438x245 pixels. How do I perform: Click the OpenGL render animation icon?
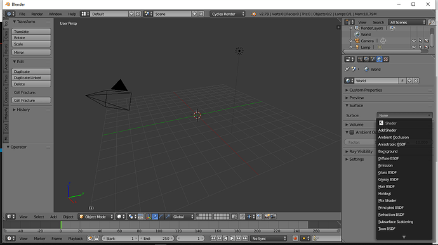pos(273,217)
